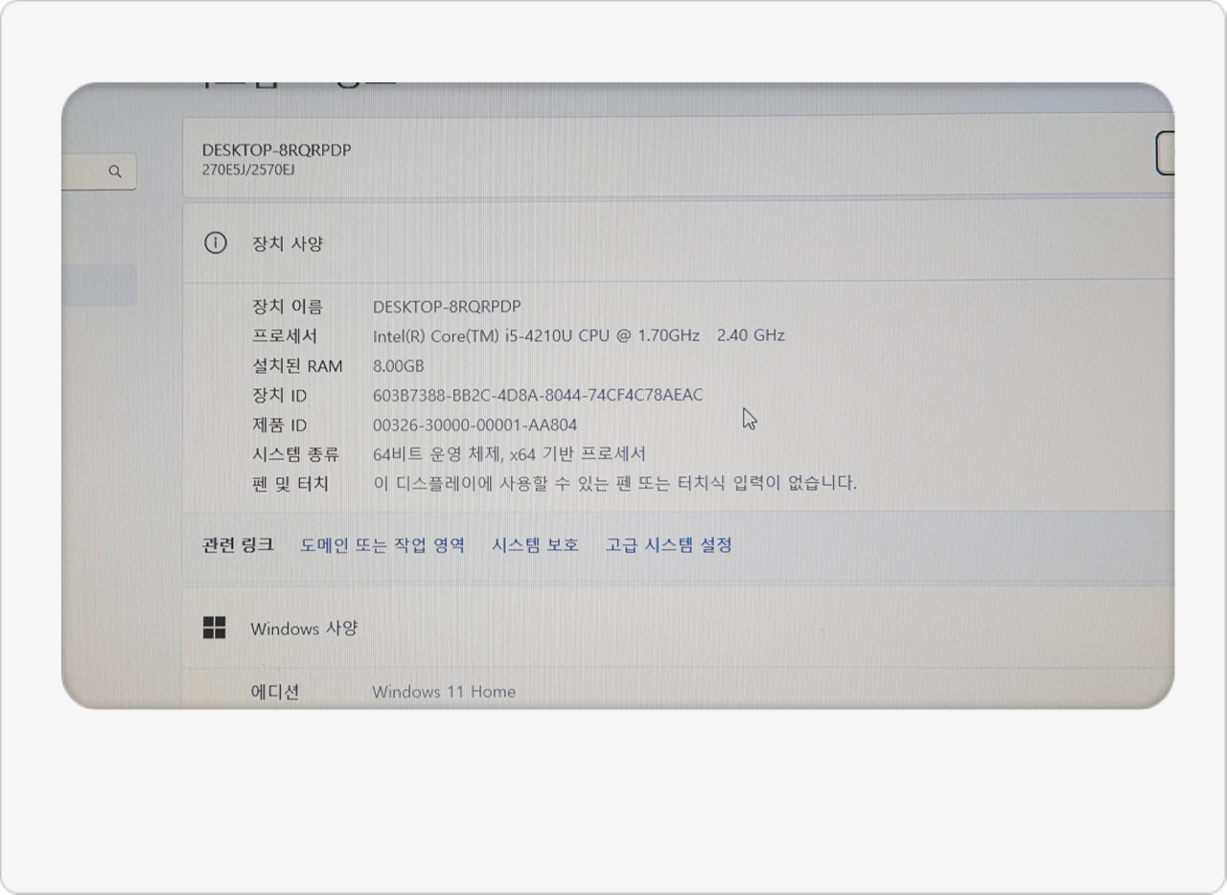Open the 도메인 또는 작업 영역 link

[x=382, y=544]
